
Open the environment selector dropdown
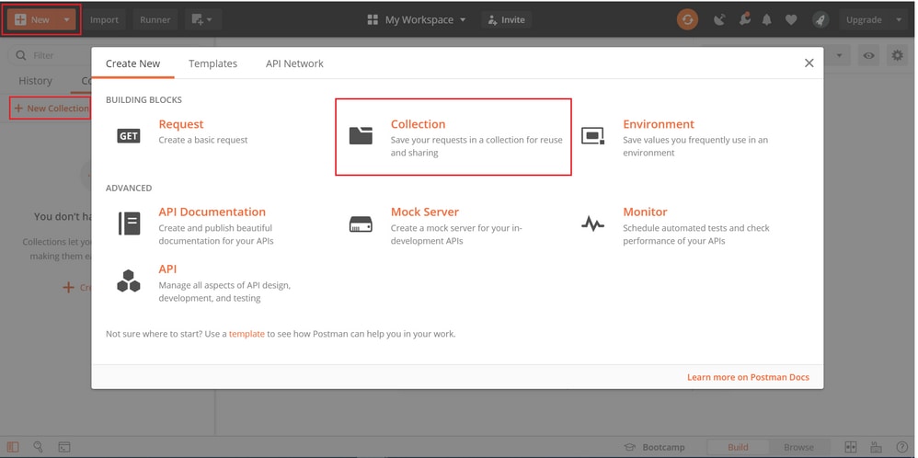click(839, 55)
